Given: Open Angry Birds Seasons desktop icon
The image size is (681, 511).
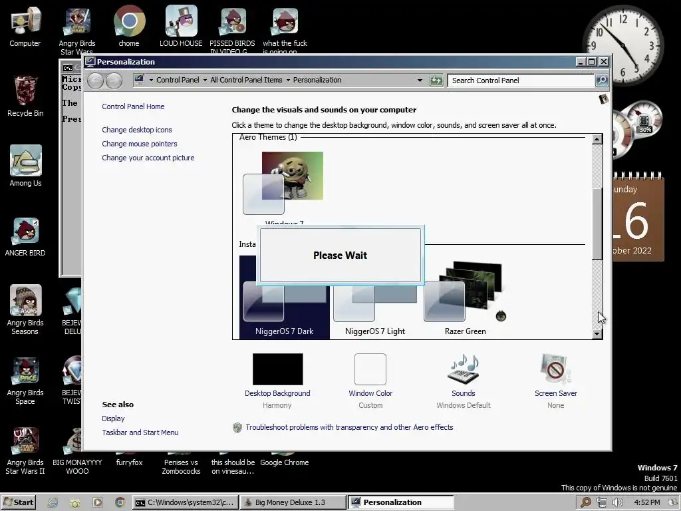Looking at the screenshot, I should point(25,309).
